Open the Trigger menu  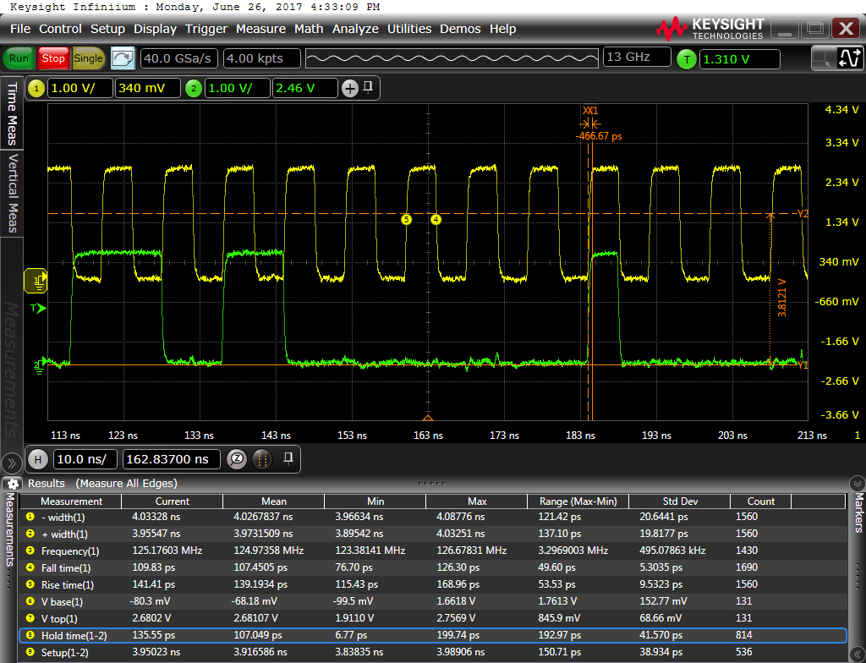tap(206, 29)
